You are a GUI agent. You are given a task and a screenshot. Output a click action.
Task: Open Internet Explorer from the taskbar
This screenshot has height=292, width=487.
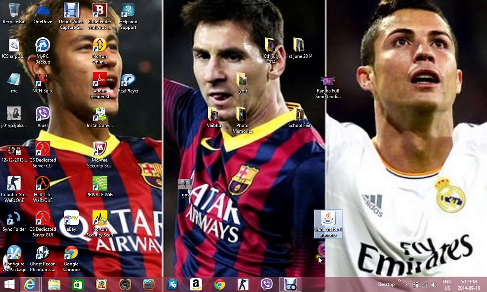click(30, 284)
